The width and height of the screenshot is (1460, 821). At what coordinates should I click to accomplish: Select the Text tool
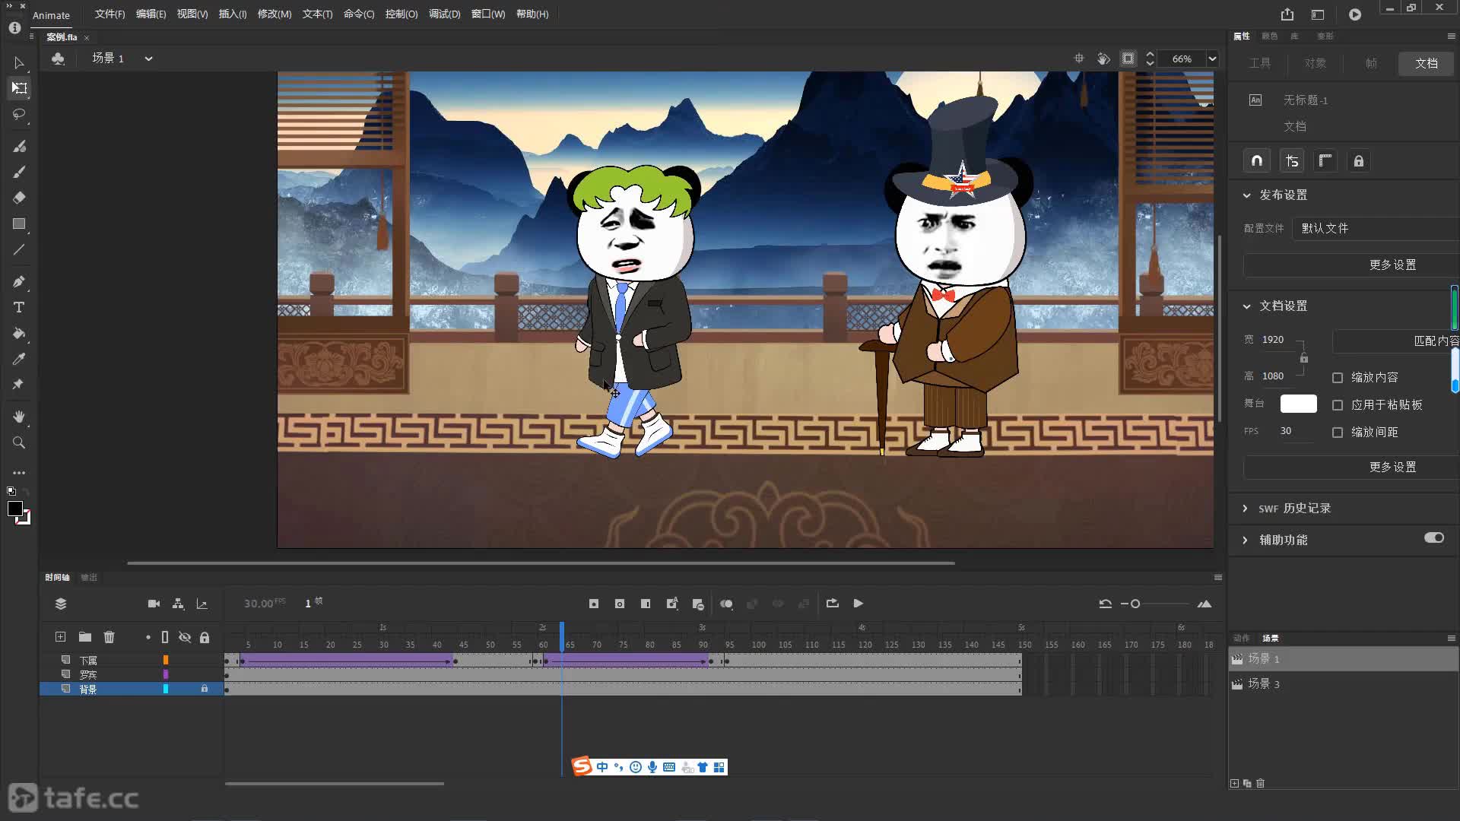19,307
